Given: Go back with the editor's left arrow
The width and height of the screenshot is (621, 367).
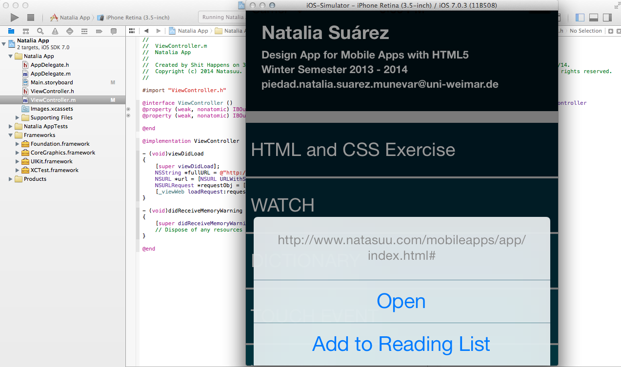Looking at the screenshot, I should click(146, 31).
